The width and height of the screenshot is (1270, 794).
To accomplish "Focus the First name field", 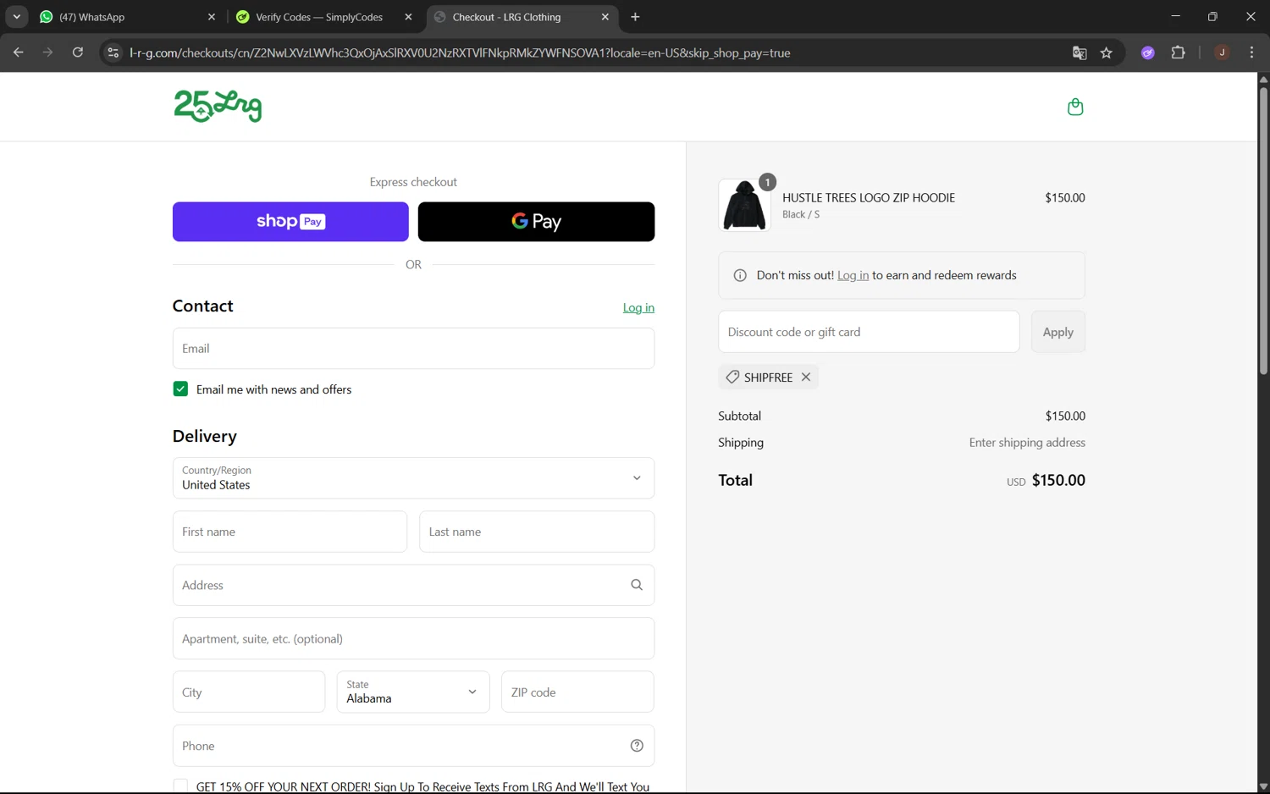I will point(290,532).
